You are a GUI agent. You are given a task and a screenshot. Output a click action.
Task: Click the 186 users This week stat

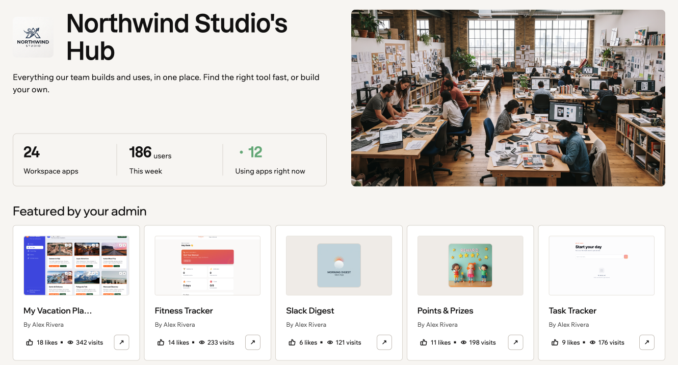[x=150, y=160]
